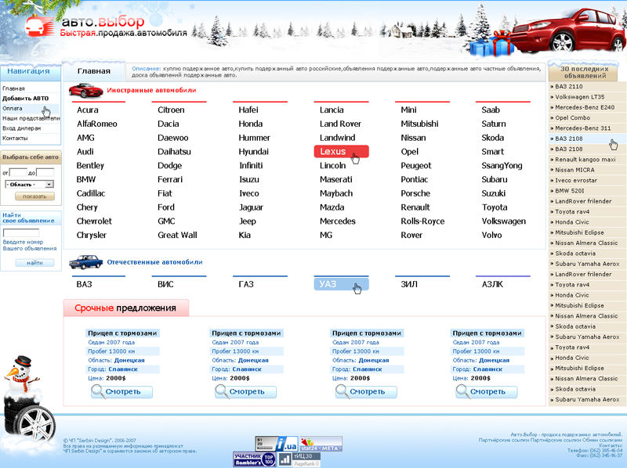Choose the АЗЛК brand link
The image size is (627, 468).
[x=493, y=284]
